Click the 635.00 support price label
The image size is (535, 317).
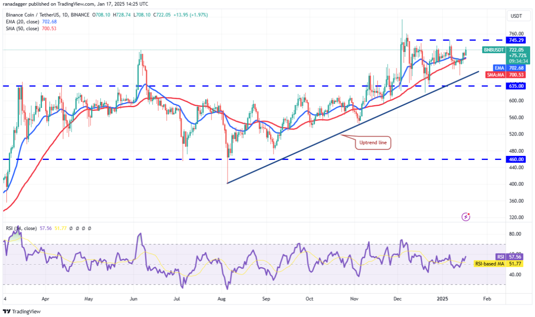click(515, 86)
